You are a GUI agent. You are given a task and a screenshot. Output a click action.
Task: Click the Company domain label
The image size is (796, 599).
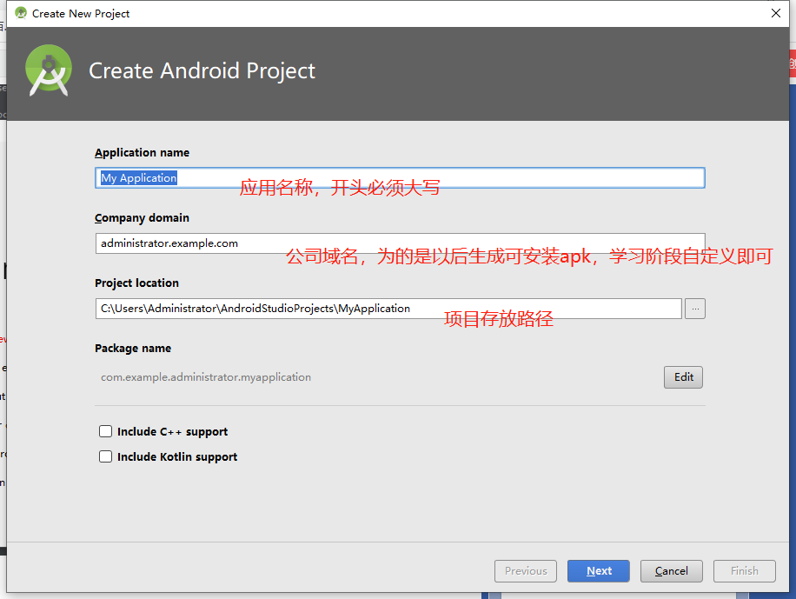[x=142, y=217]
